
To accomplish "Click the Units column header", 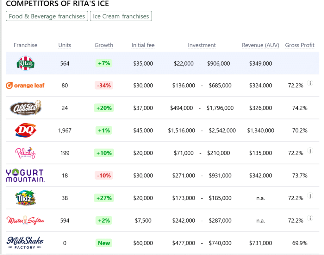I will click(x=65, y=45).
